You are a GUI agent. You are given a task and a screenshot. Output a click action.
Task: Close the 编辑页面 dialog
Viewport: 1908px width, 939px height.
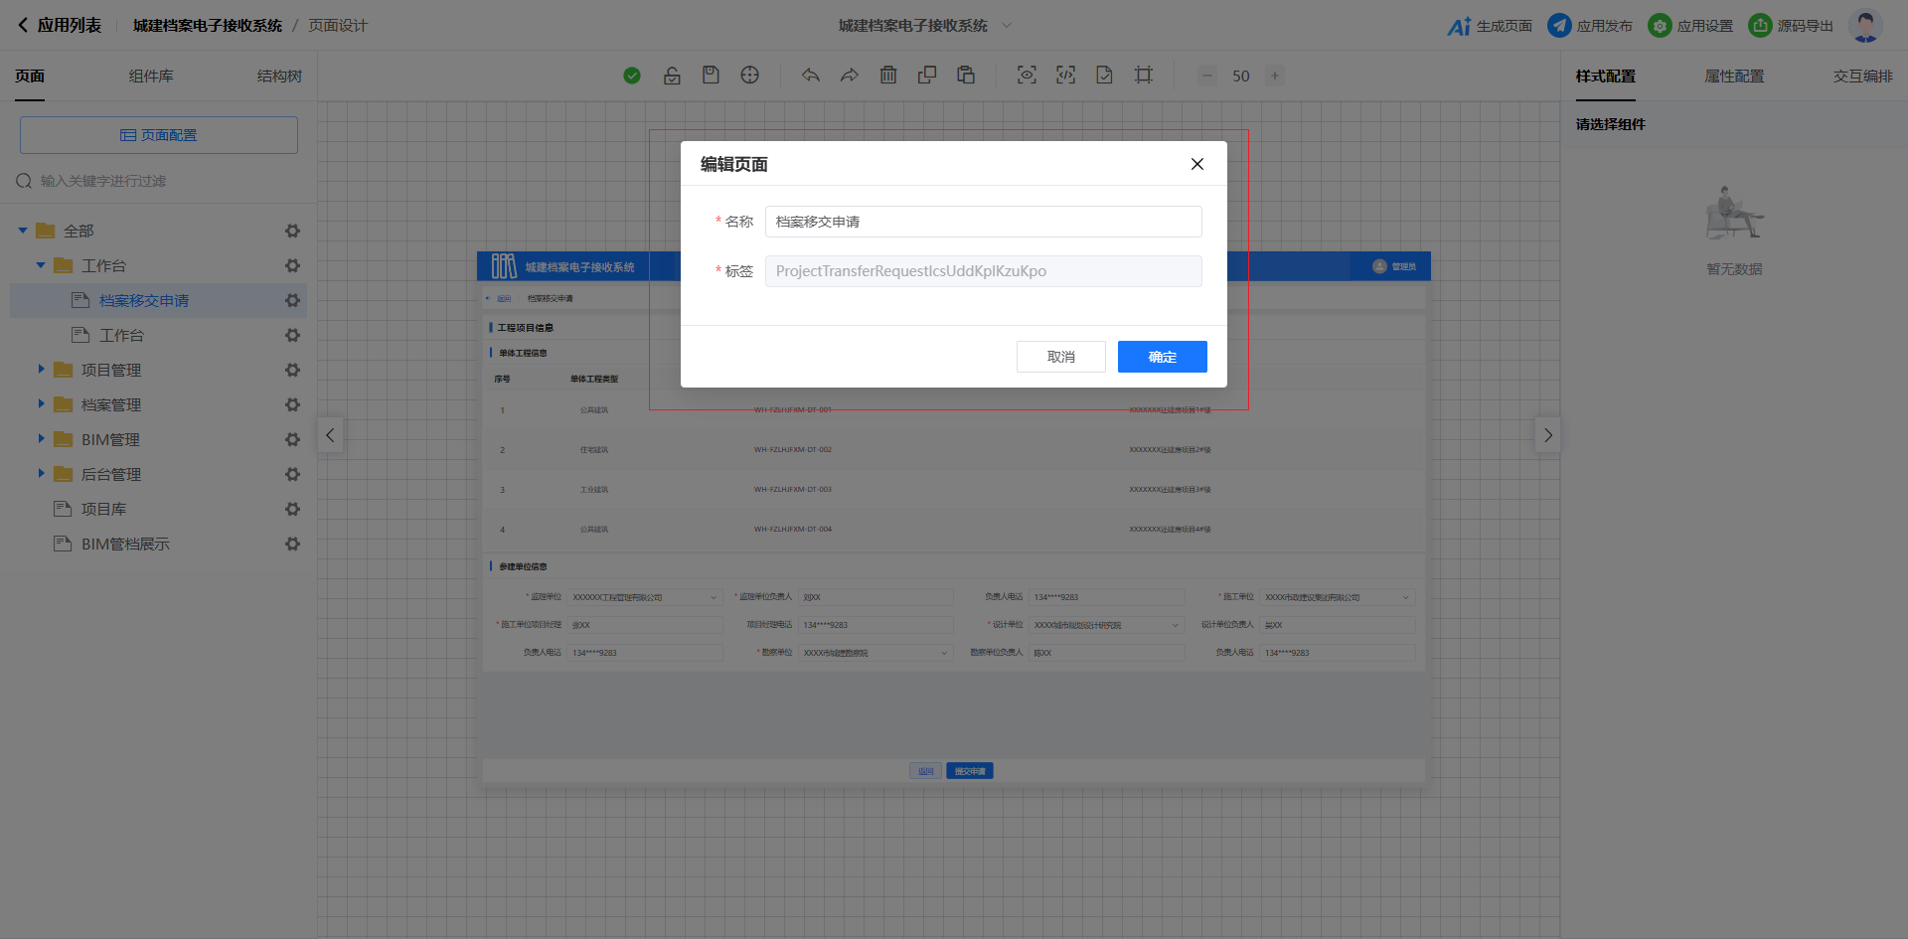pyautogui.click(x=1197, y=164)
